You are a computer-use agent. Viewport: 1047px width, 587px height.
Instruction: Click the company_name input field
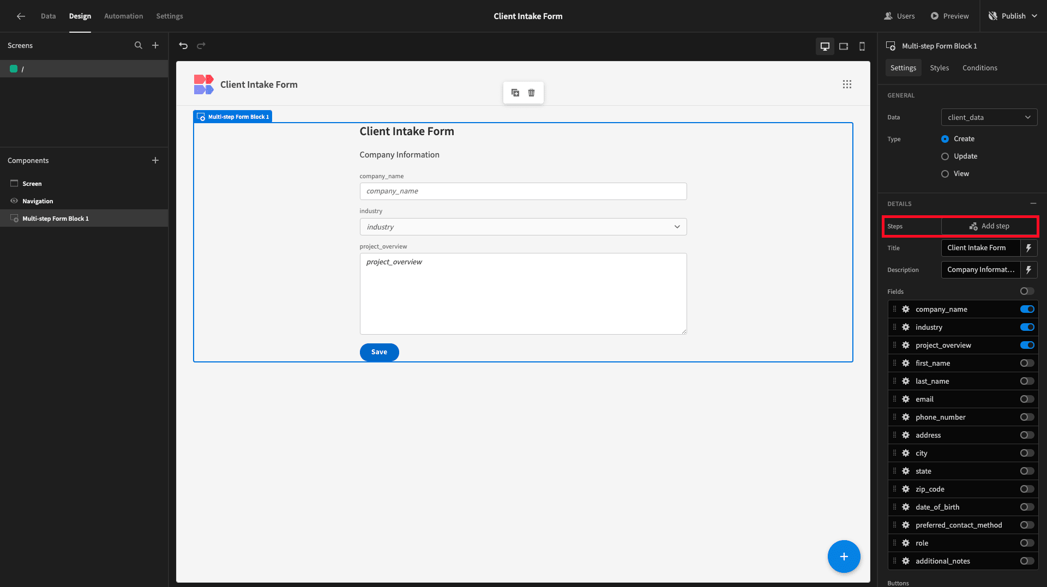[523, 191]
